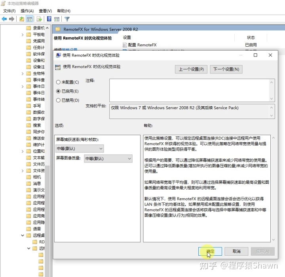The height and width of the screenshot is (277, 285).
Task: Click the dialog policy icon beside 使用 RemoteFX title
Action: pyautogui.click(x=58, y=67)
